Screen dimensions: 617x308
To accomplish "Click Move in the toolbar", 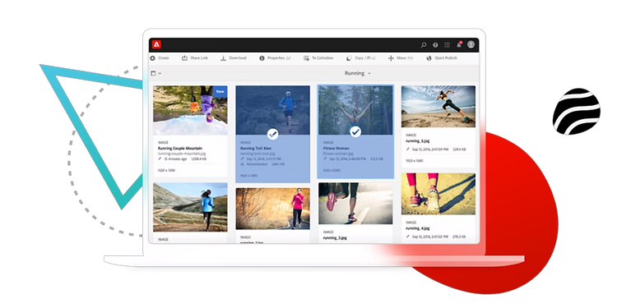I will pos(401,58).
